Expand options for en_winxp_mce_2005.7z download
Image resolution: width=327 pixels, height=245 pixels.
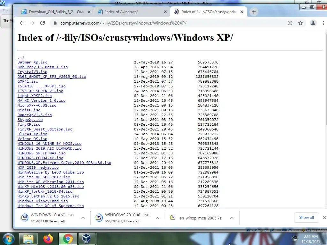click(232, 218)
